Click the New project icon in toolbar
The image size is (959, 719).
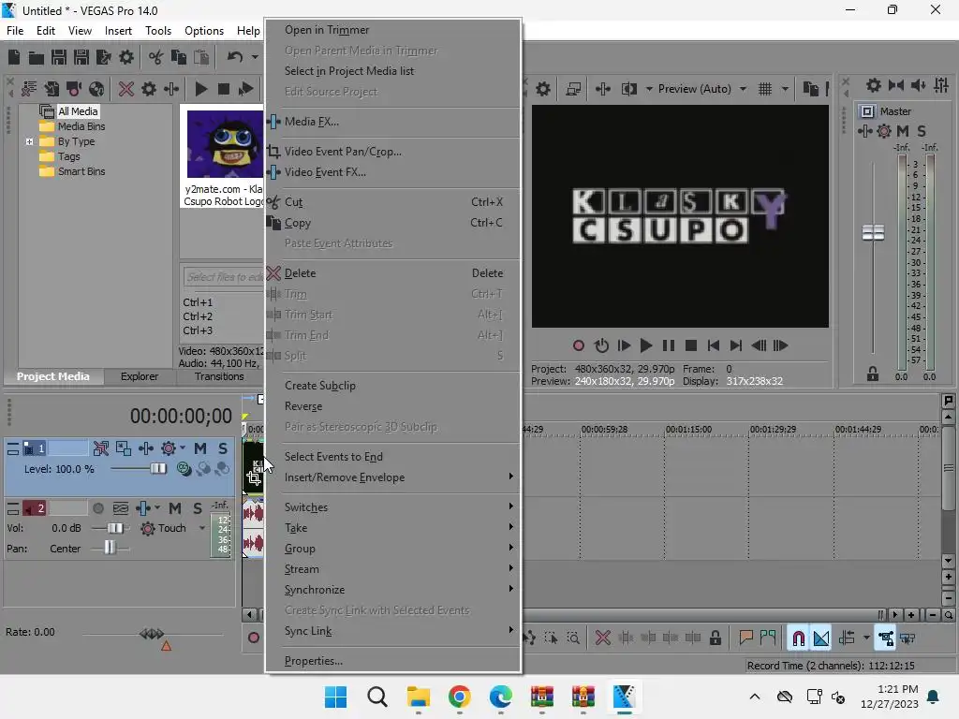[x=14, y=57]
